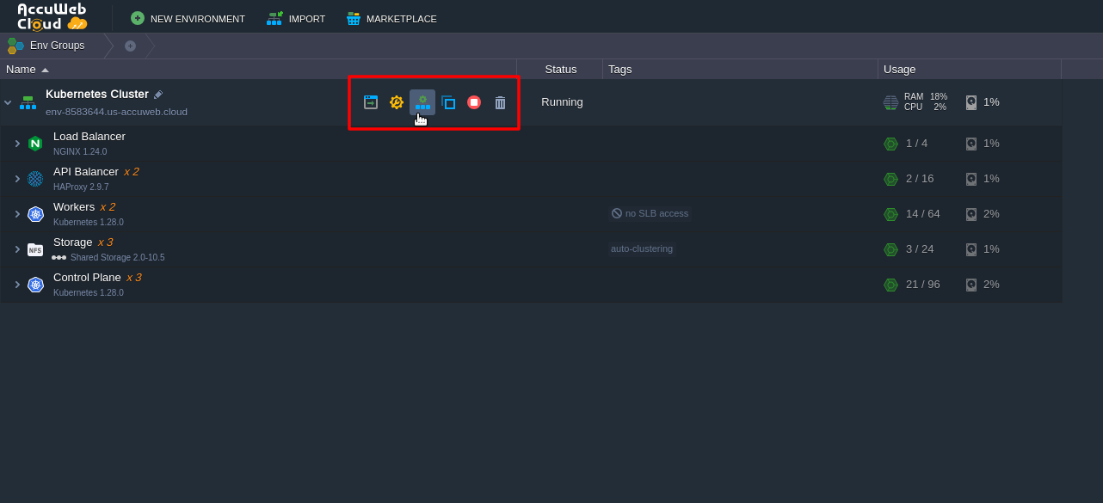1103x503 pixels.
Task: Click the Storage label
Action: [x=73, y=242]
